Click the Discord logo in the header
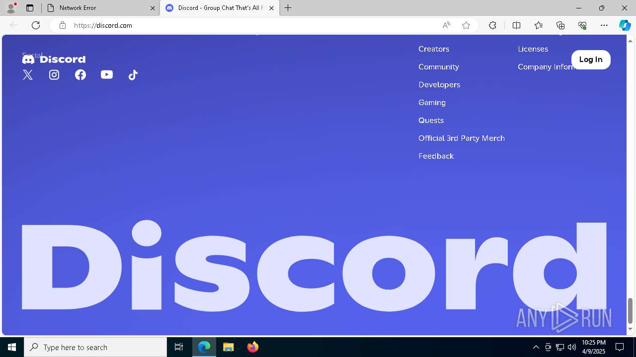 pos(54,59)
